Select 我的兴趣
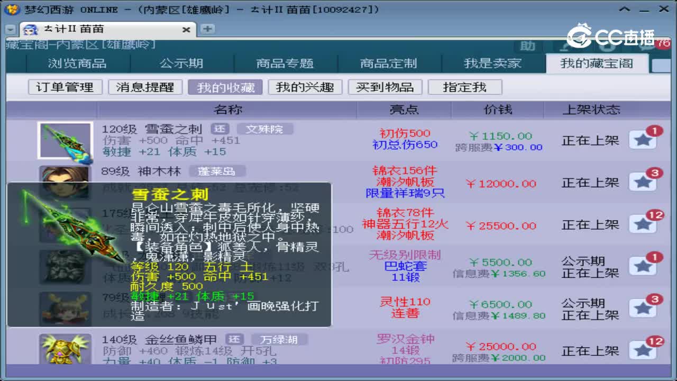This screenshot has height=381, width=677. click(x=305, y=87)
